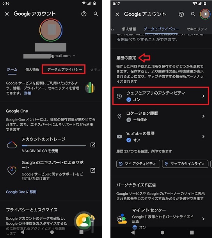Open chevron on ウェブとアプリのアクティビティ row
Viewport: 215px width, 238px height.
[x=203, y=96]
